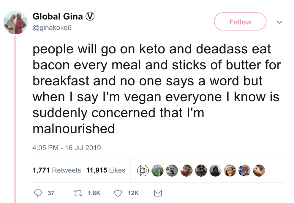Expand the tweet options chevron menu
Screen dimensions: 294x203
[279, 22]
